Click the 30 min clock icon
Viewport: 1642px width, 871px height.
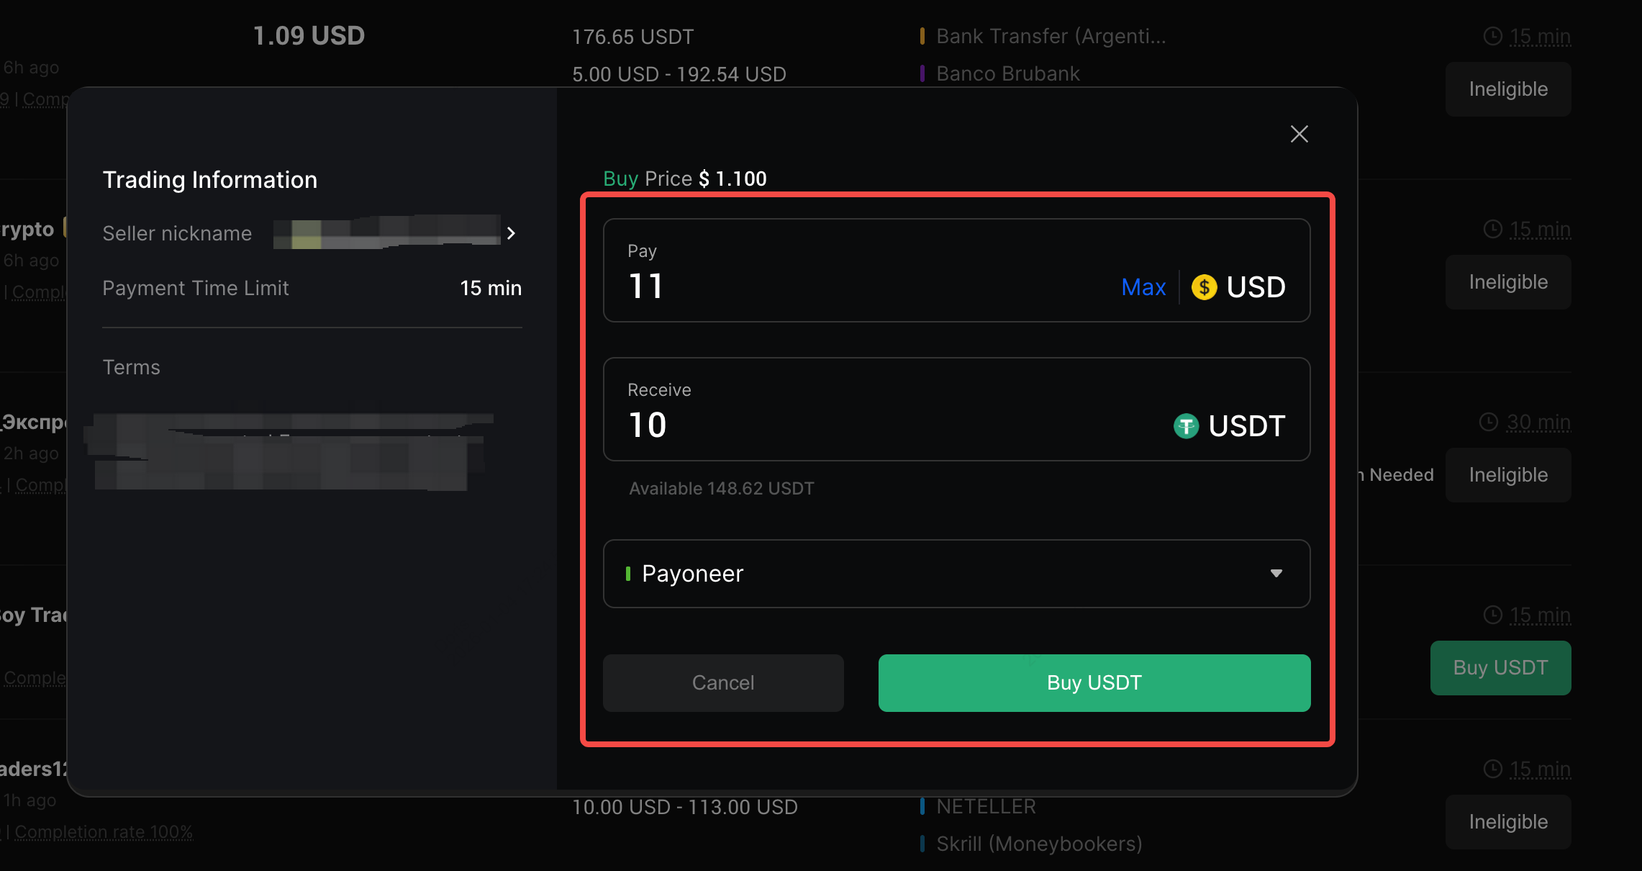point(1488,422)
